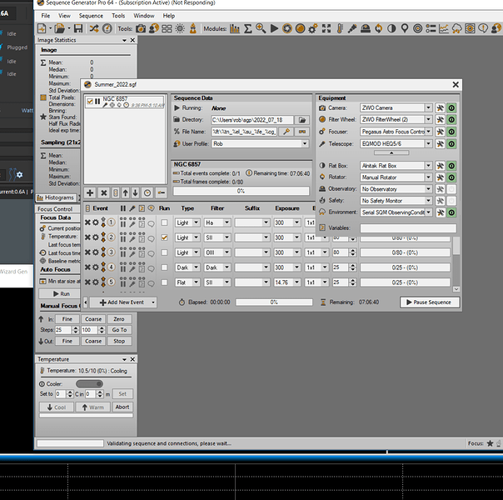
Task: Open the graph line chart module icon
Action: [x=444, y=28]
